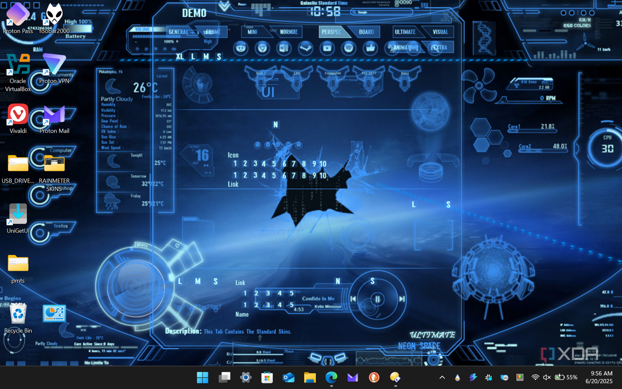The height and width of the screenshot is (389, 622).
Task: Open Microsoft Edge from the taskbar
Action: (x=331, y=377)
